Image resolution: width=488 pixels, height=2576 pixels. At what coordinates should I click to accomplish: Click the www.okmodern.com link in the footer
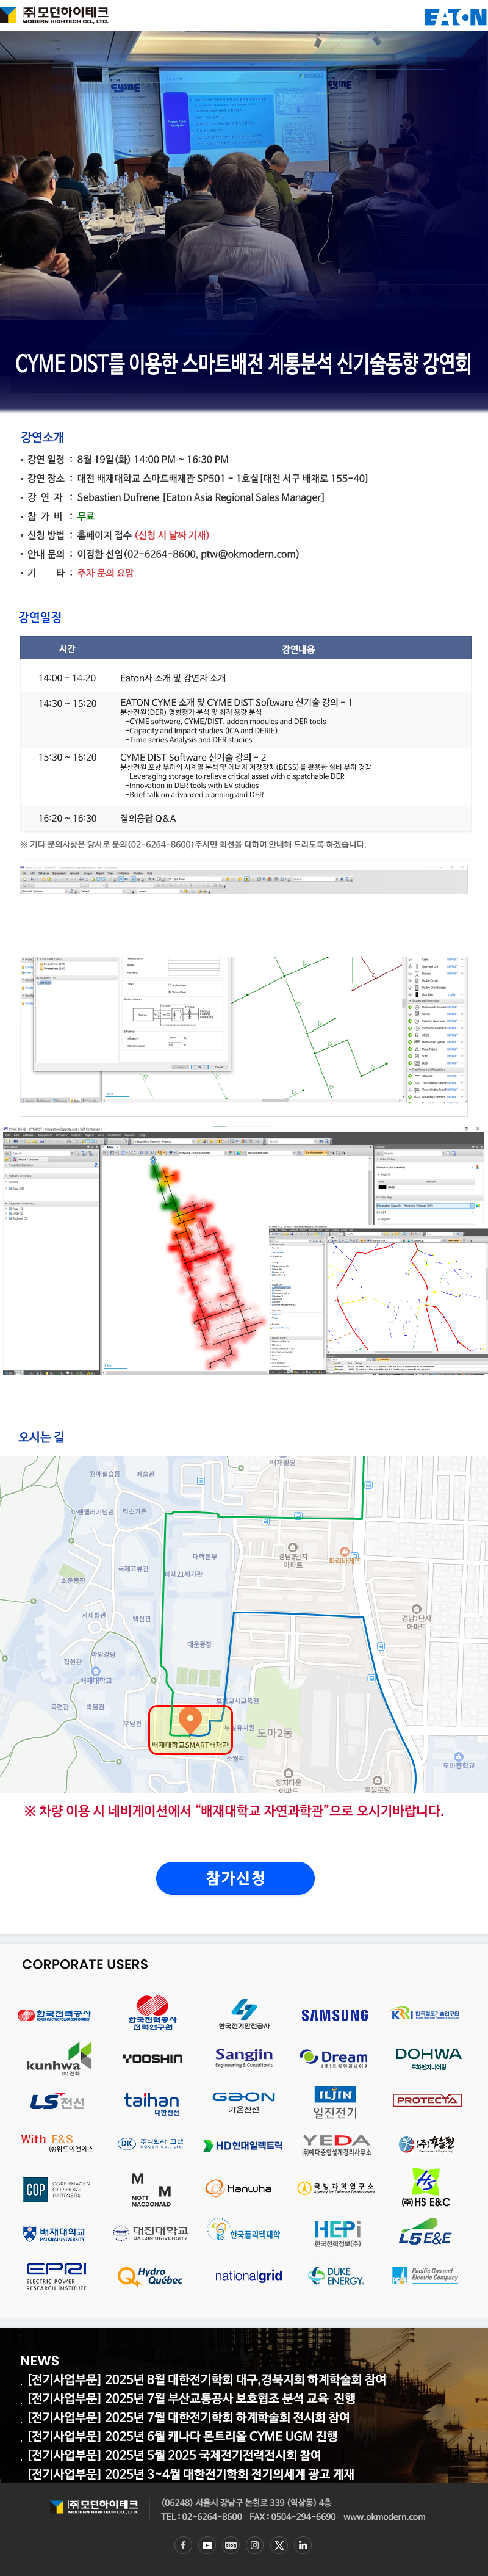[384, 2516]
